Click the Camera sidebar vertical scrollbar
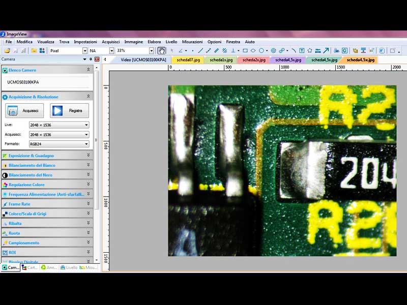Image resolution: width=407 pixels, height=305 pixels. coord(97,140)
